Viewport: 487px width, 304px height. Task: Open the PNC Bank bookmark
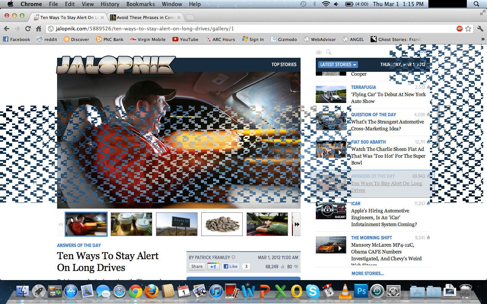pos(110,39)
